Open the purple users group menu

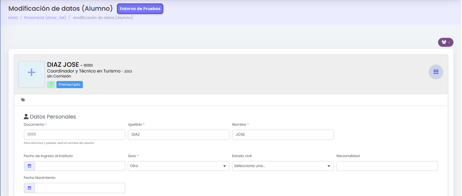point(446,42)
